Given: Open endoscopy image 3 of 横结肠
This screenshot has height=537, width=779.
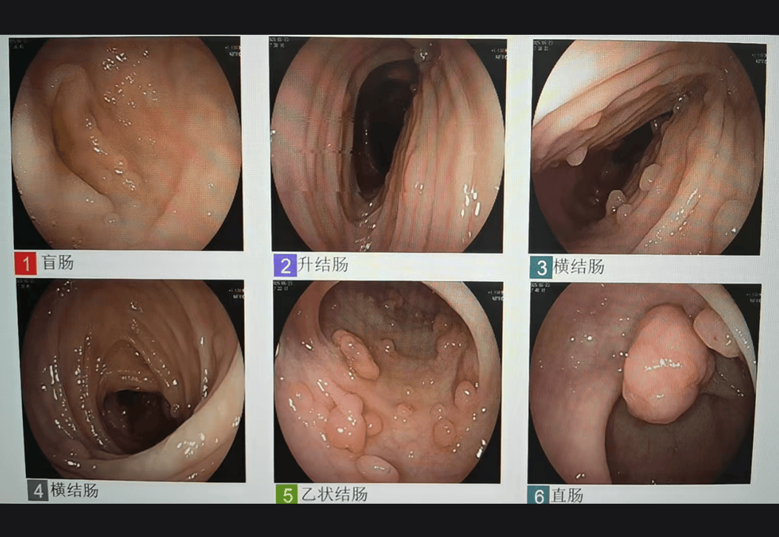Looking at the screenshot, I should click(x=648, y=147).
